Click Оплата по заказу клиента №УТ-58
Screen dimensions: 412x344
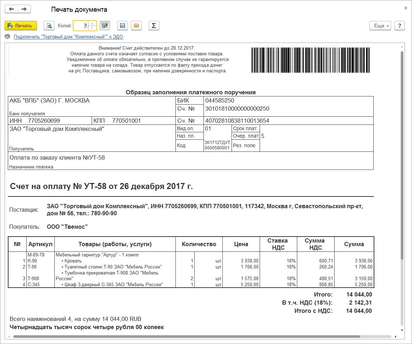click(57, 158)
